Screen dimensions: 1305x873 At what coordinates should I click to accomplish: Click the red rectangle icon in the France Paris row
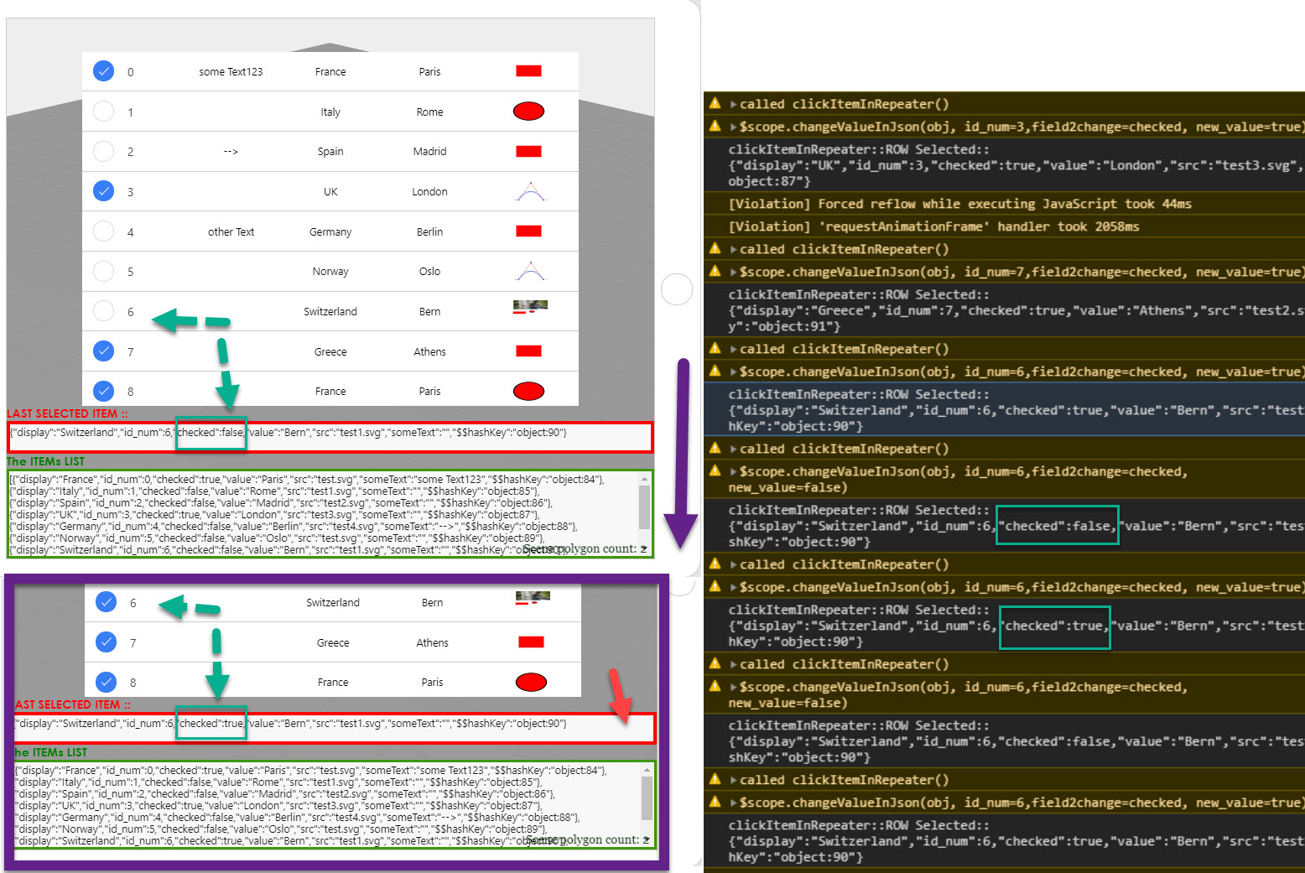point(528,70)
